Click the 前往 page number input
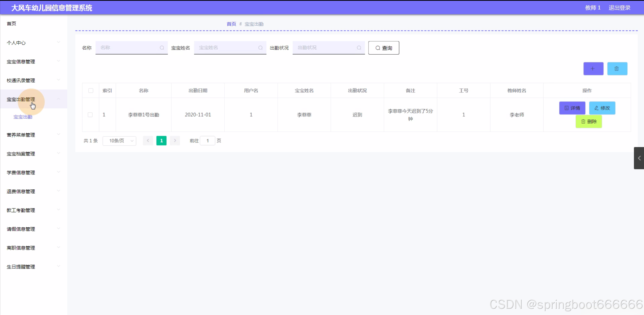 [x=207, y=141]
